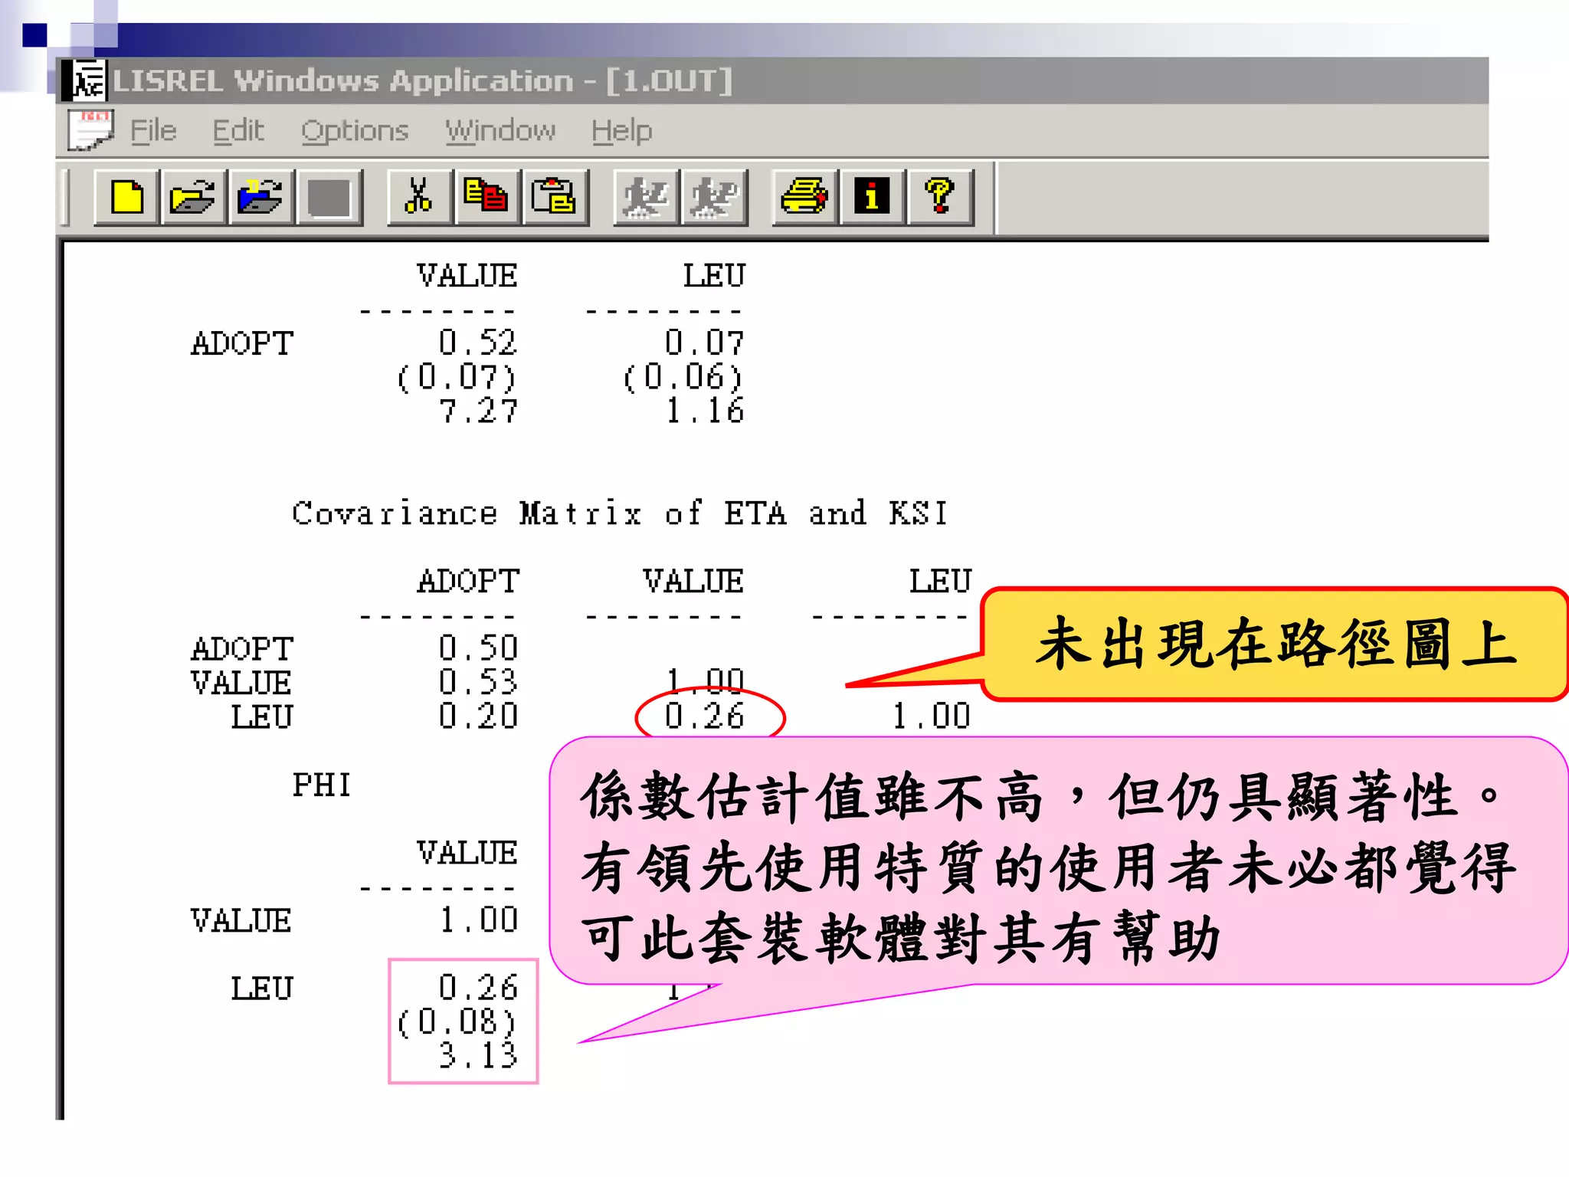Click the yellow Open folder icon
The width and height of the screenshot is (1569, 1177).
[193, 198]
